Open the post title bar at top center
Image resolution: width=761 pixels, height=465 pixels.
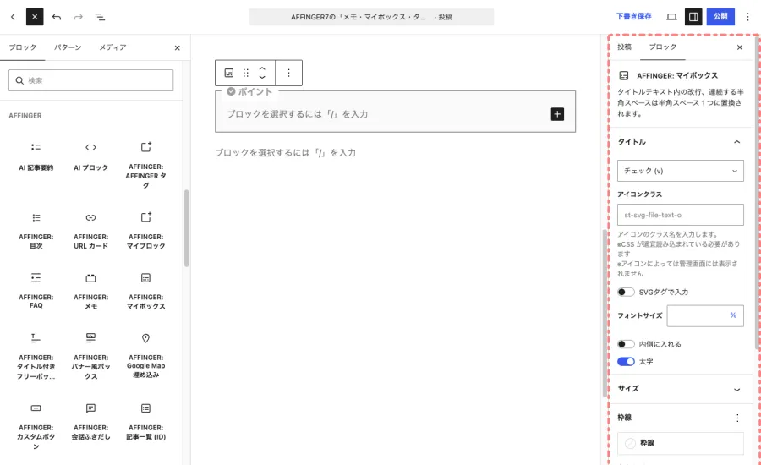pyautogui.click(x=371, y=17)
